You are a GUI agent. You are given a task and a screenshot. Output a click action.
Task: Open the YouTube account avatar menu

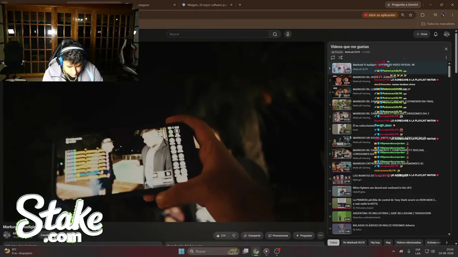[x=447, y=34]
